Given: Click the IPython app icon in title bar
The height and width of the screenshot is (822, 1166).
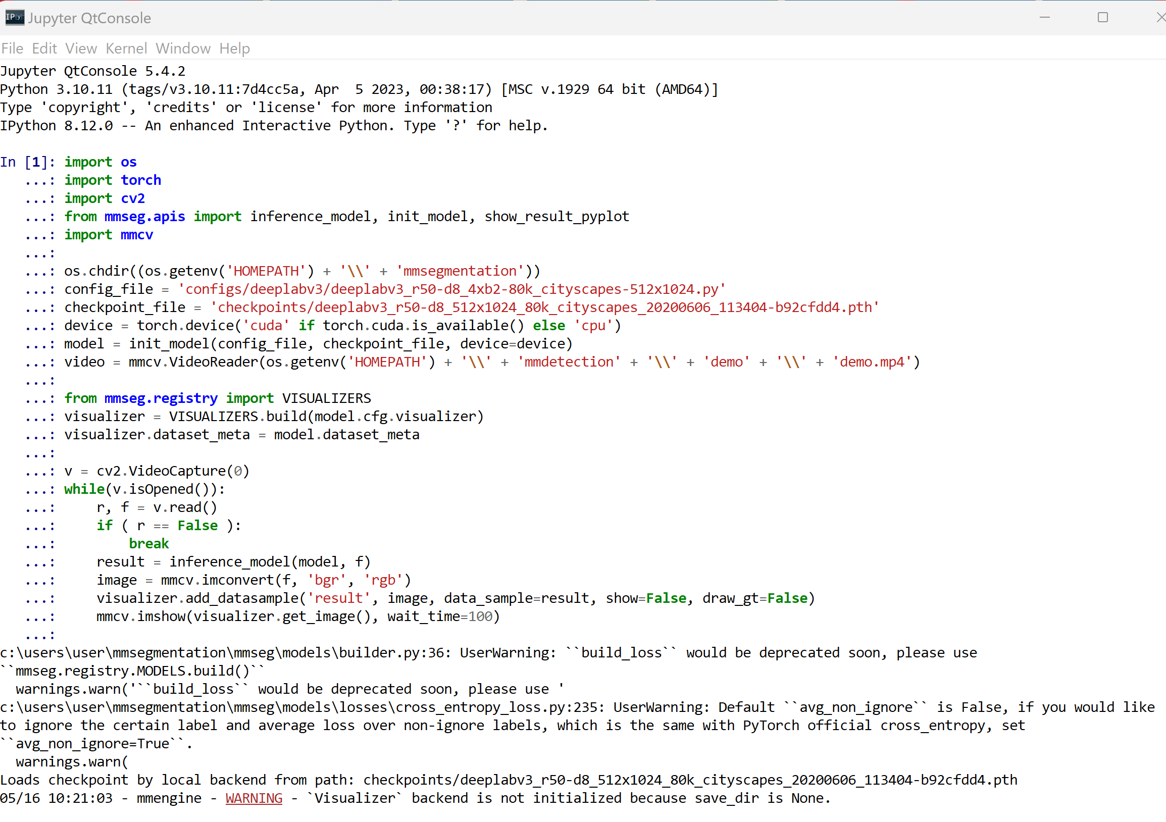Looking at the screenshot, I should [x=14, y=18].
